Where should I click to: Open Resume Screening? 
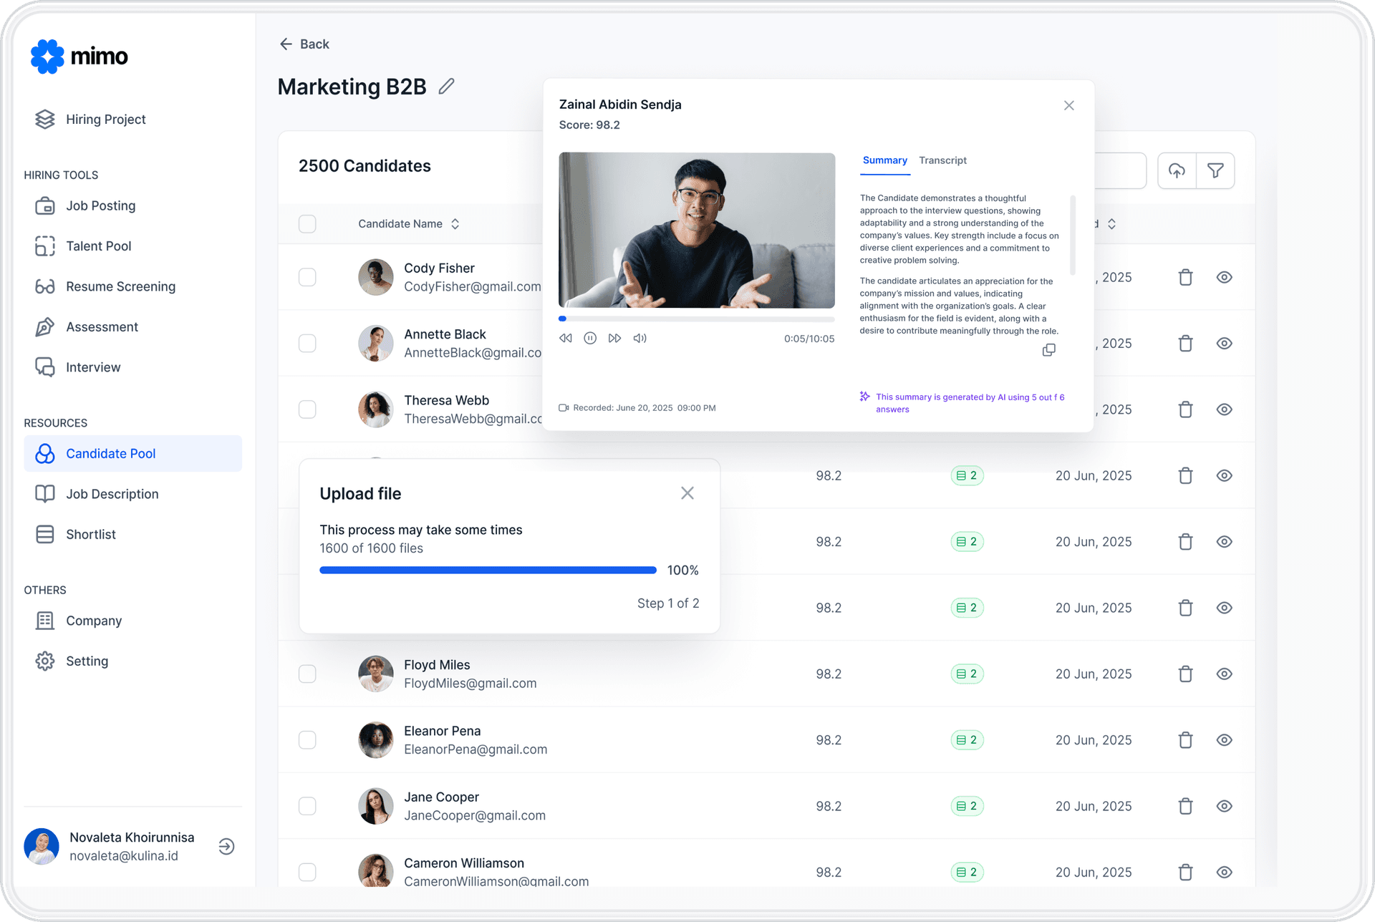coord(120,286)
